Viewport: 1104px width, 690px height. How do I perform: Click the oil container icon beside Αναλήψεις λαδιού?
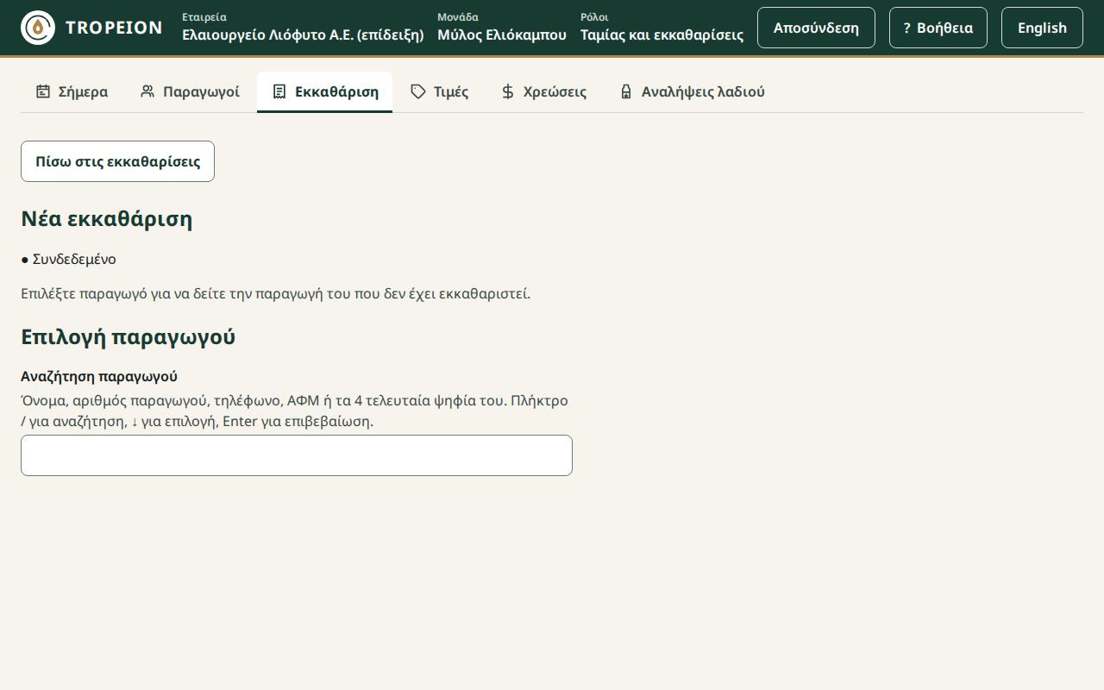tap(626, 91)
